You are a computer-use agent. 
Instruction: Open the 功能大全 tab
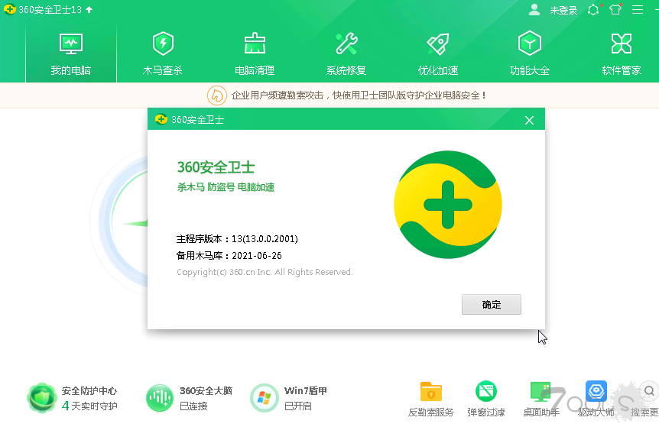530,53
